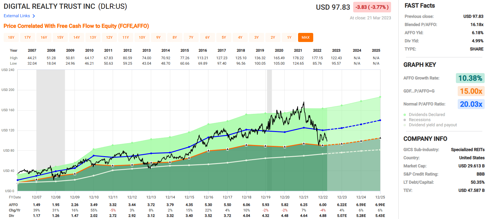Click the TYPE value SHARE
Screen dimensions: 488x219
tap(476, 49)
